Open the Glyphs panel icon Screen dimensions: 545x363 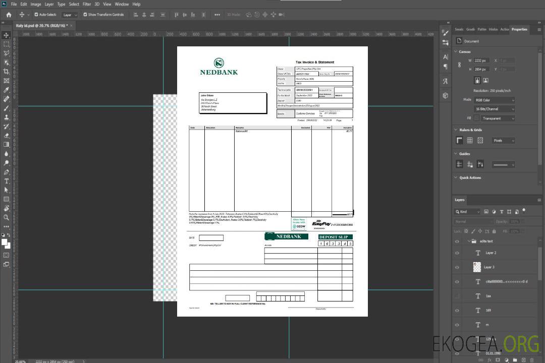[x=446, y=81]
